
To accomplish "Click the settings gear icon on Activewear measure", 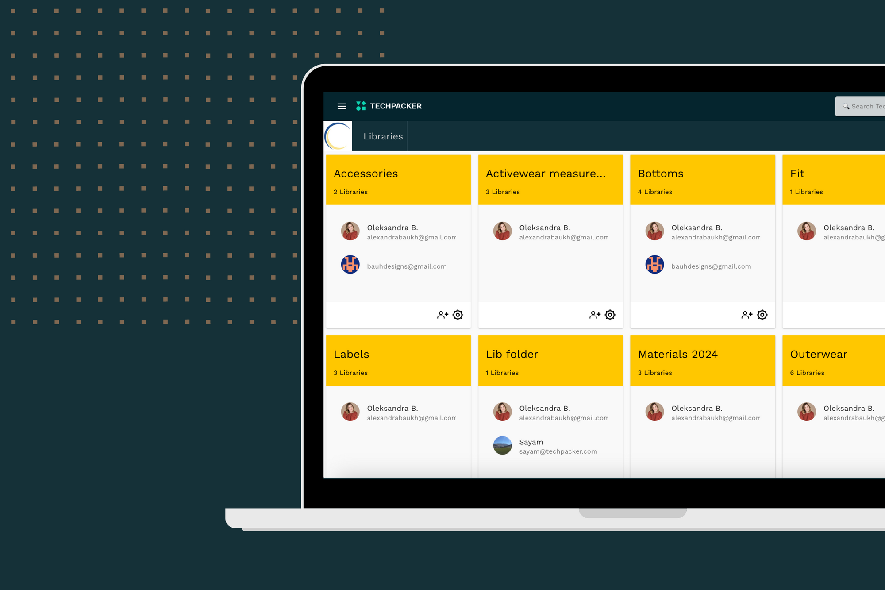I will pos(610,314).
